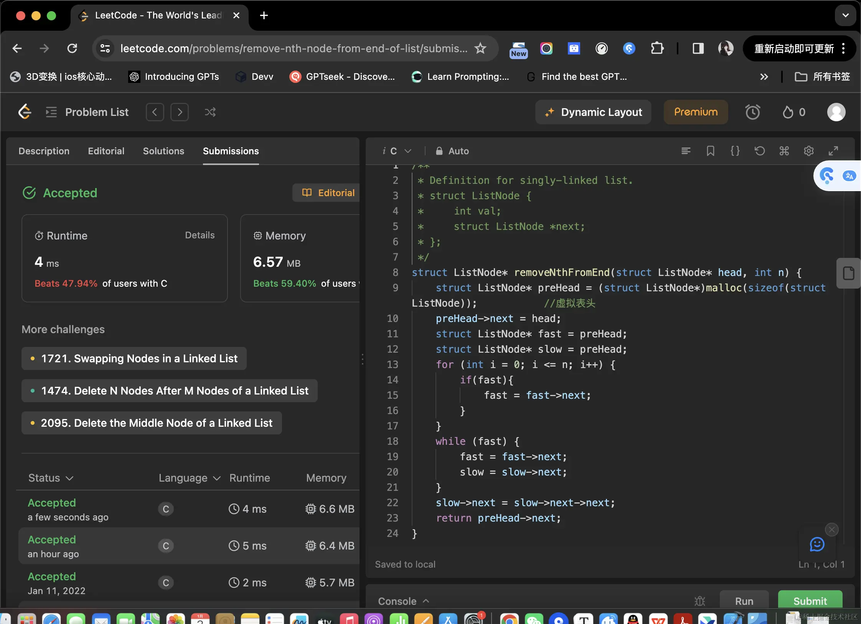
Task: Expand editor to fullscreen
Action: point(833,151)
